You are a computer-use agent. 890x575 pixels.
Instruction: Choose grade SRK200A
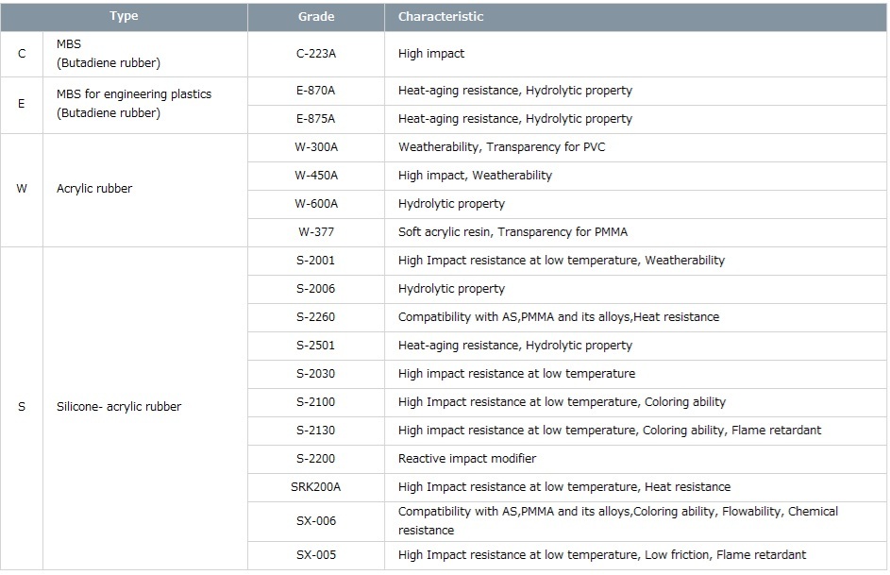(x=315, y=487)
